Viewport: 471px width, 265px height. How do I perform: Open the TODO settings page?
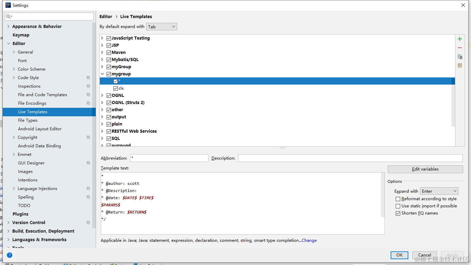[24, 206]
